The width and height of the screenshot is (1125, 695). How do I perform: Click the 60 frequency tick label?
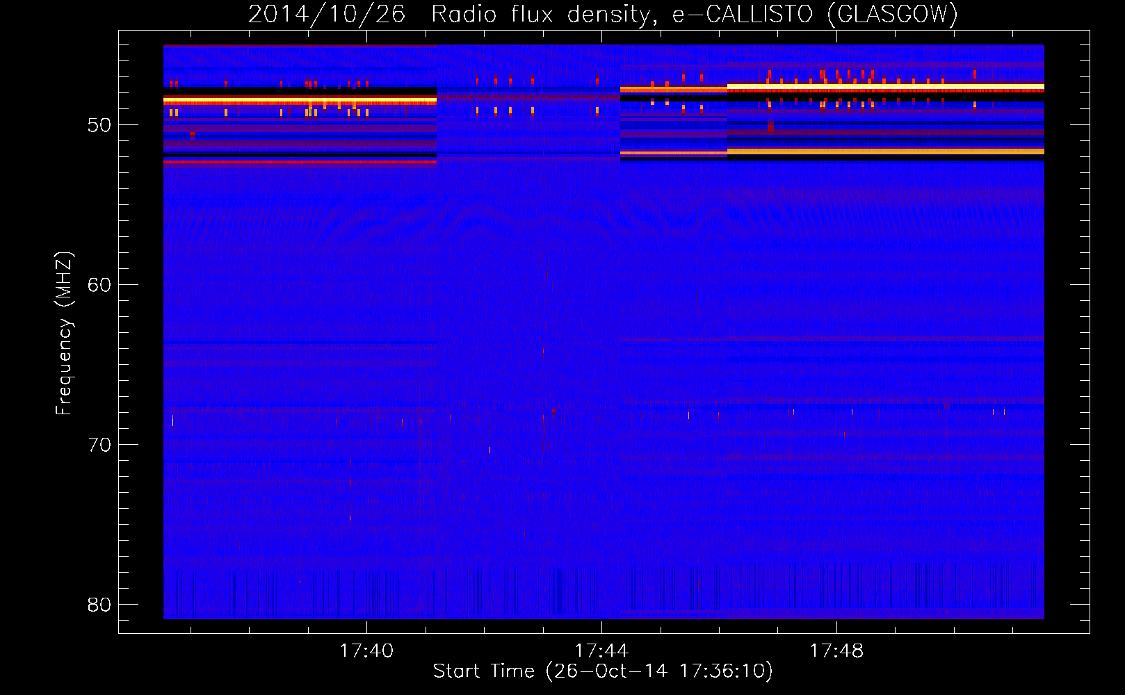tap(99, 285)
